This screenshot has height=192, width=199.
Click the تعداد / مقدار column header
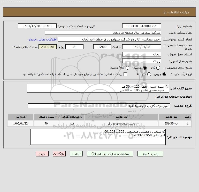click(x=46, y=117)
